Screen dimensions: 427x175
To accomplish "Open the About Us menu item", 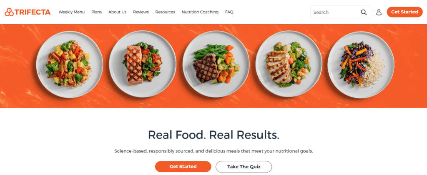I will click(117, 12).
